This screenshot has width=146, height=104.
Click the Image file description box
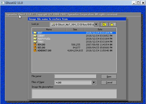click(x=74, y=94)
